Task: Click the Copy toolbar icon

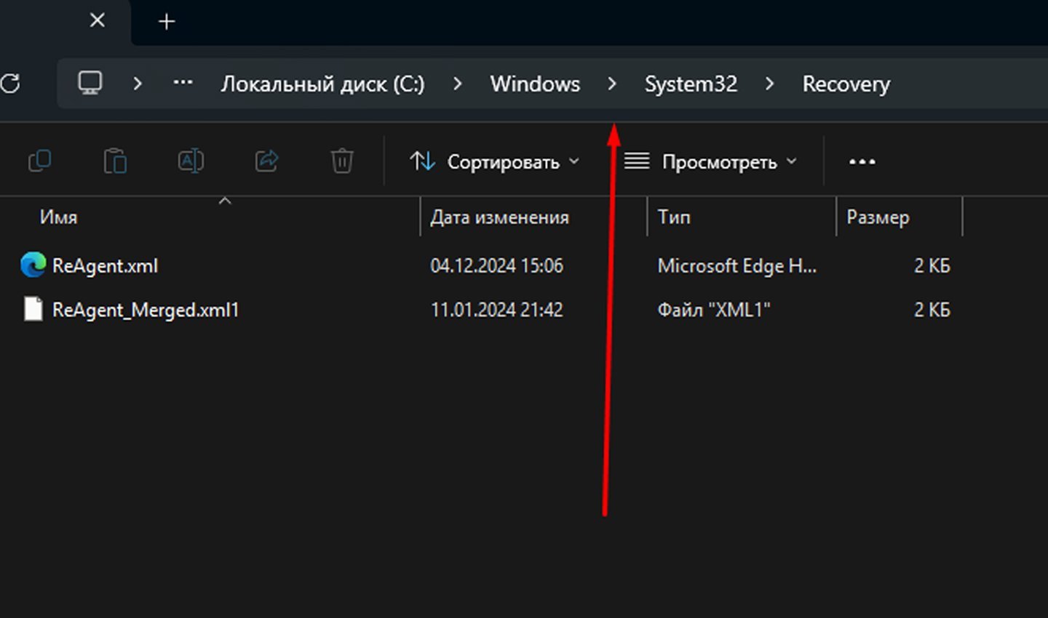Action: (x=39, y=161)
